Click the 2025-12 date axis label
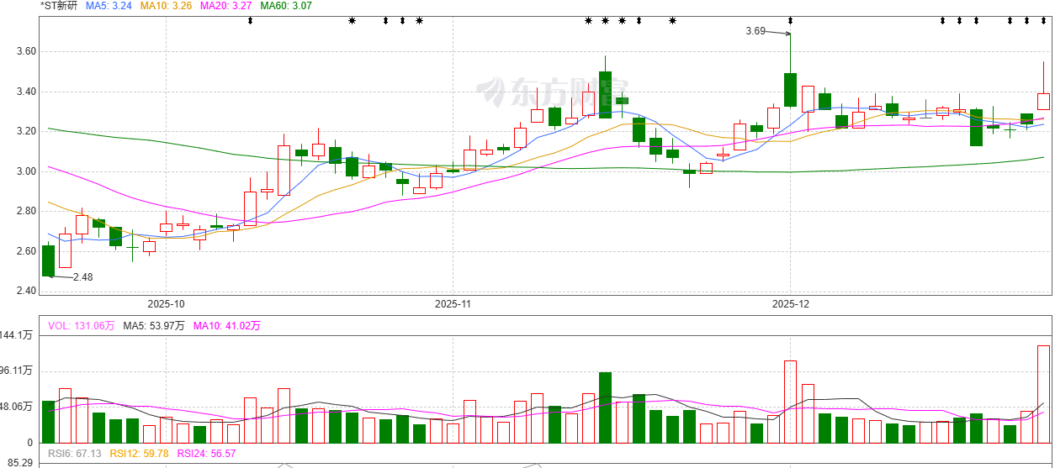 pyautogui.click(x=790, y=303)
